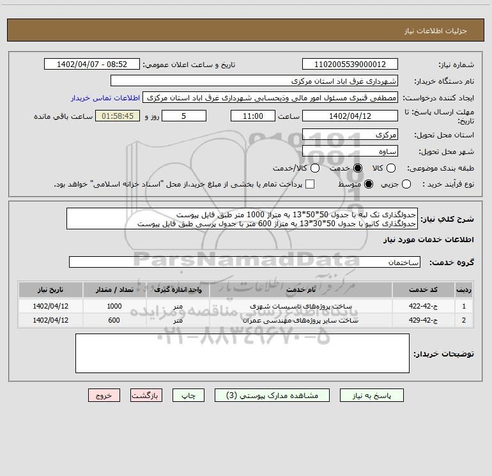This screenshot has height=476, width=492.
Task: Select the کالا radio button
Action: (390, 168)
